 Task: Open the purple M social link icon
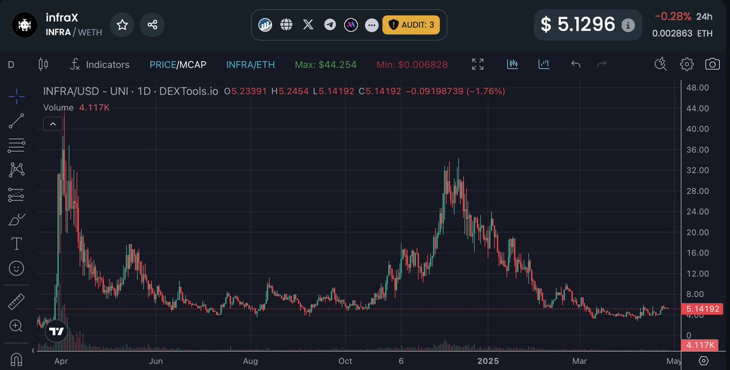[351, 25]
